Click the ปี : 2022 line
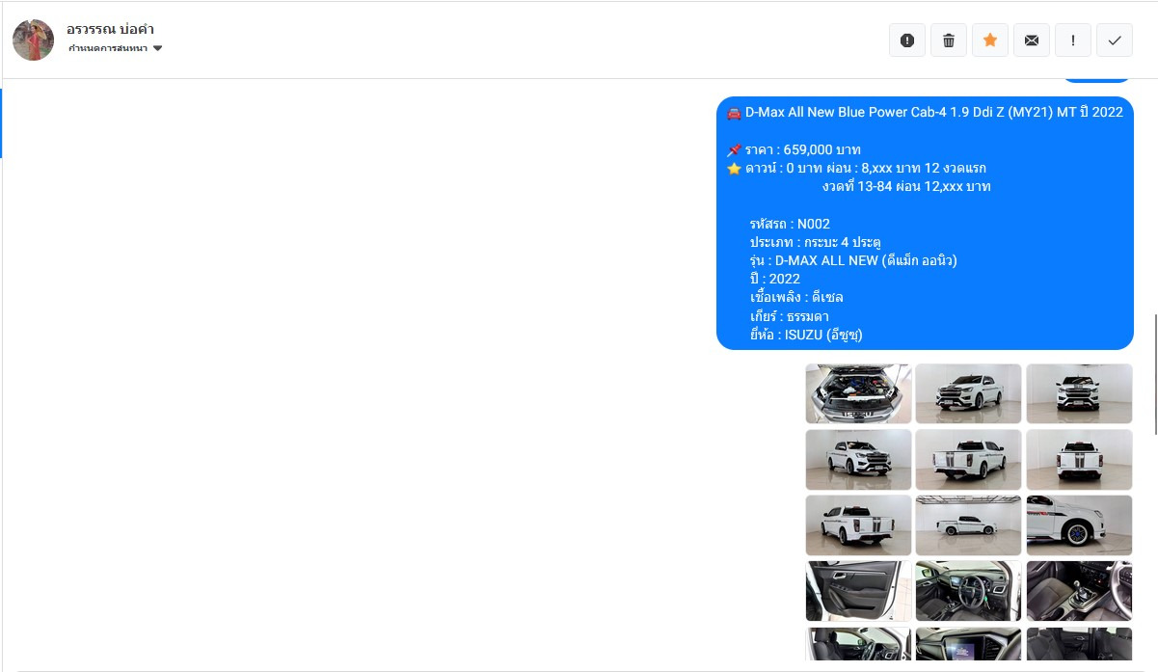Image resolution: width=1158 pixels, height=672 pixels. coord(774,279)
